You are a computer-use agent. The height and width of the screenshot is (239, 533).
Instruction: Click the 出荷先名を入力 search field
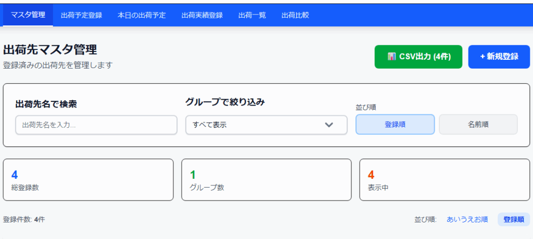tap(96, 125)
